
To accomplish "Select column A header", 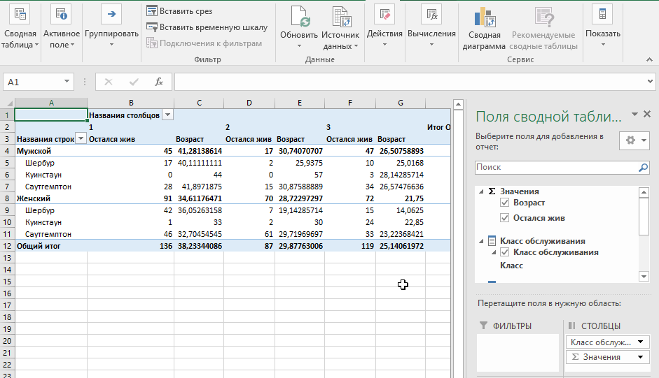I will coord(51,103).
